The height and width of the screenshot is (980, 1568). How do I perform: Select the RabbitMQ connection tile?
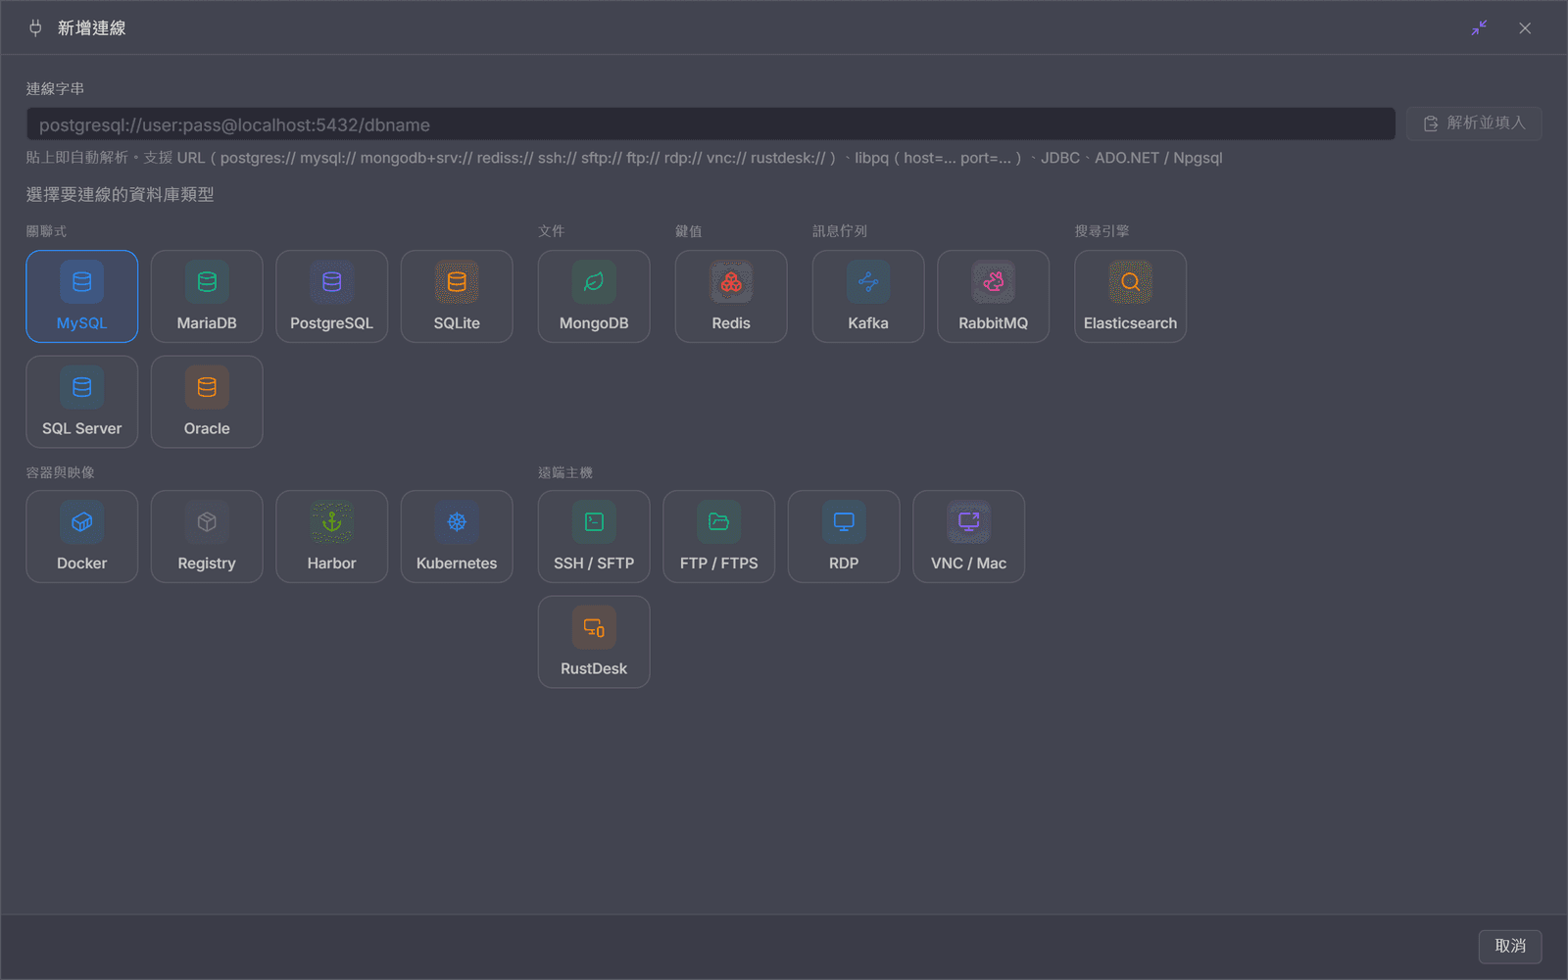(x=993, y=296)
